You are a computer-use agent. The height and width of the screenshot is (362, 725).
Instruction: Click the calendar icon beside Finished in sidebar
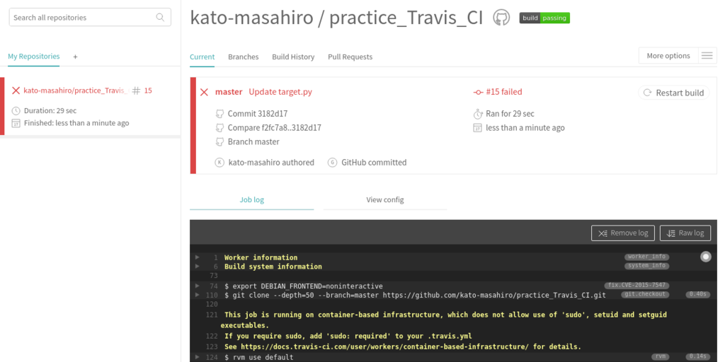tap(16, 123)
